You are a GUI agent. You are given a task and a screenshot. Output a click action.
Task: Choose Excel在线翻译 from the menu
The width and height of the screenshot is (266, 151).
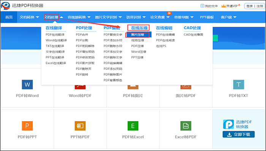[x=56, y=63]
